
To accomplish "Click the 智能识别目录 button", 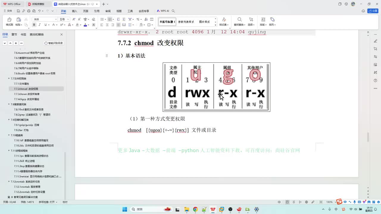I will 54,43.
